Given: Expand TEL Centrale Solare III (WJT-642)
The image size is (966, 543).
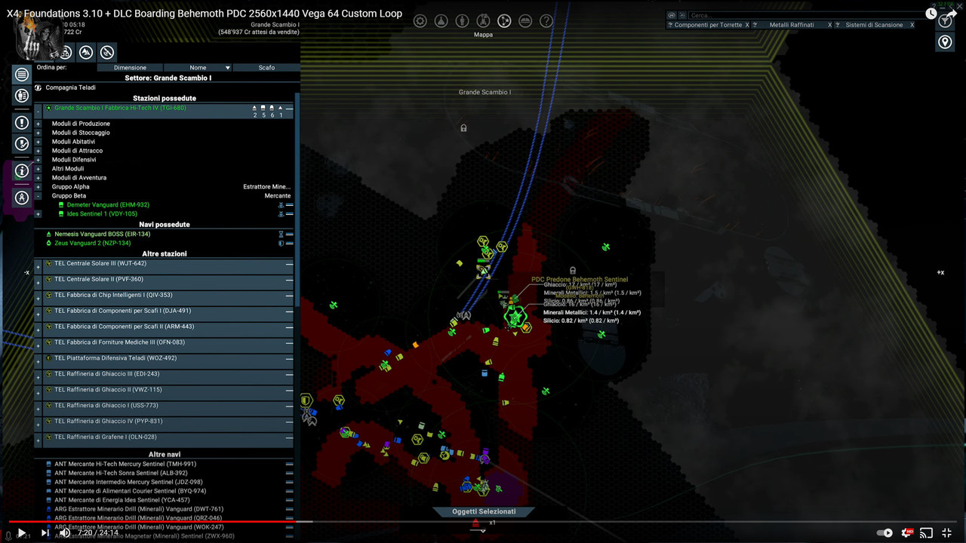Looking at the screenshot, I should (x=38, y=268).
